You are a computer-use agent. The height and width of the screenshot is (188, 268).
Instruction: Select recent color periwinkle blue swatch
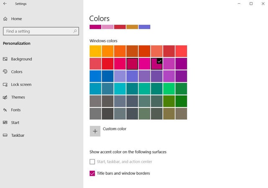(x=144, y=27)
